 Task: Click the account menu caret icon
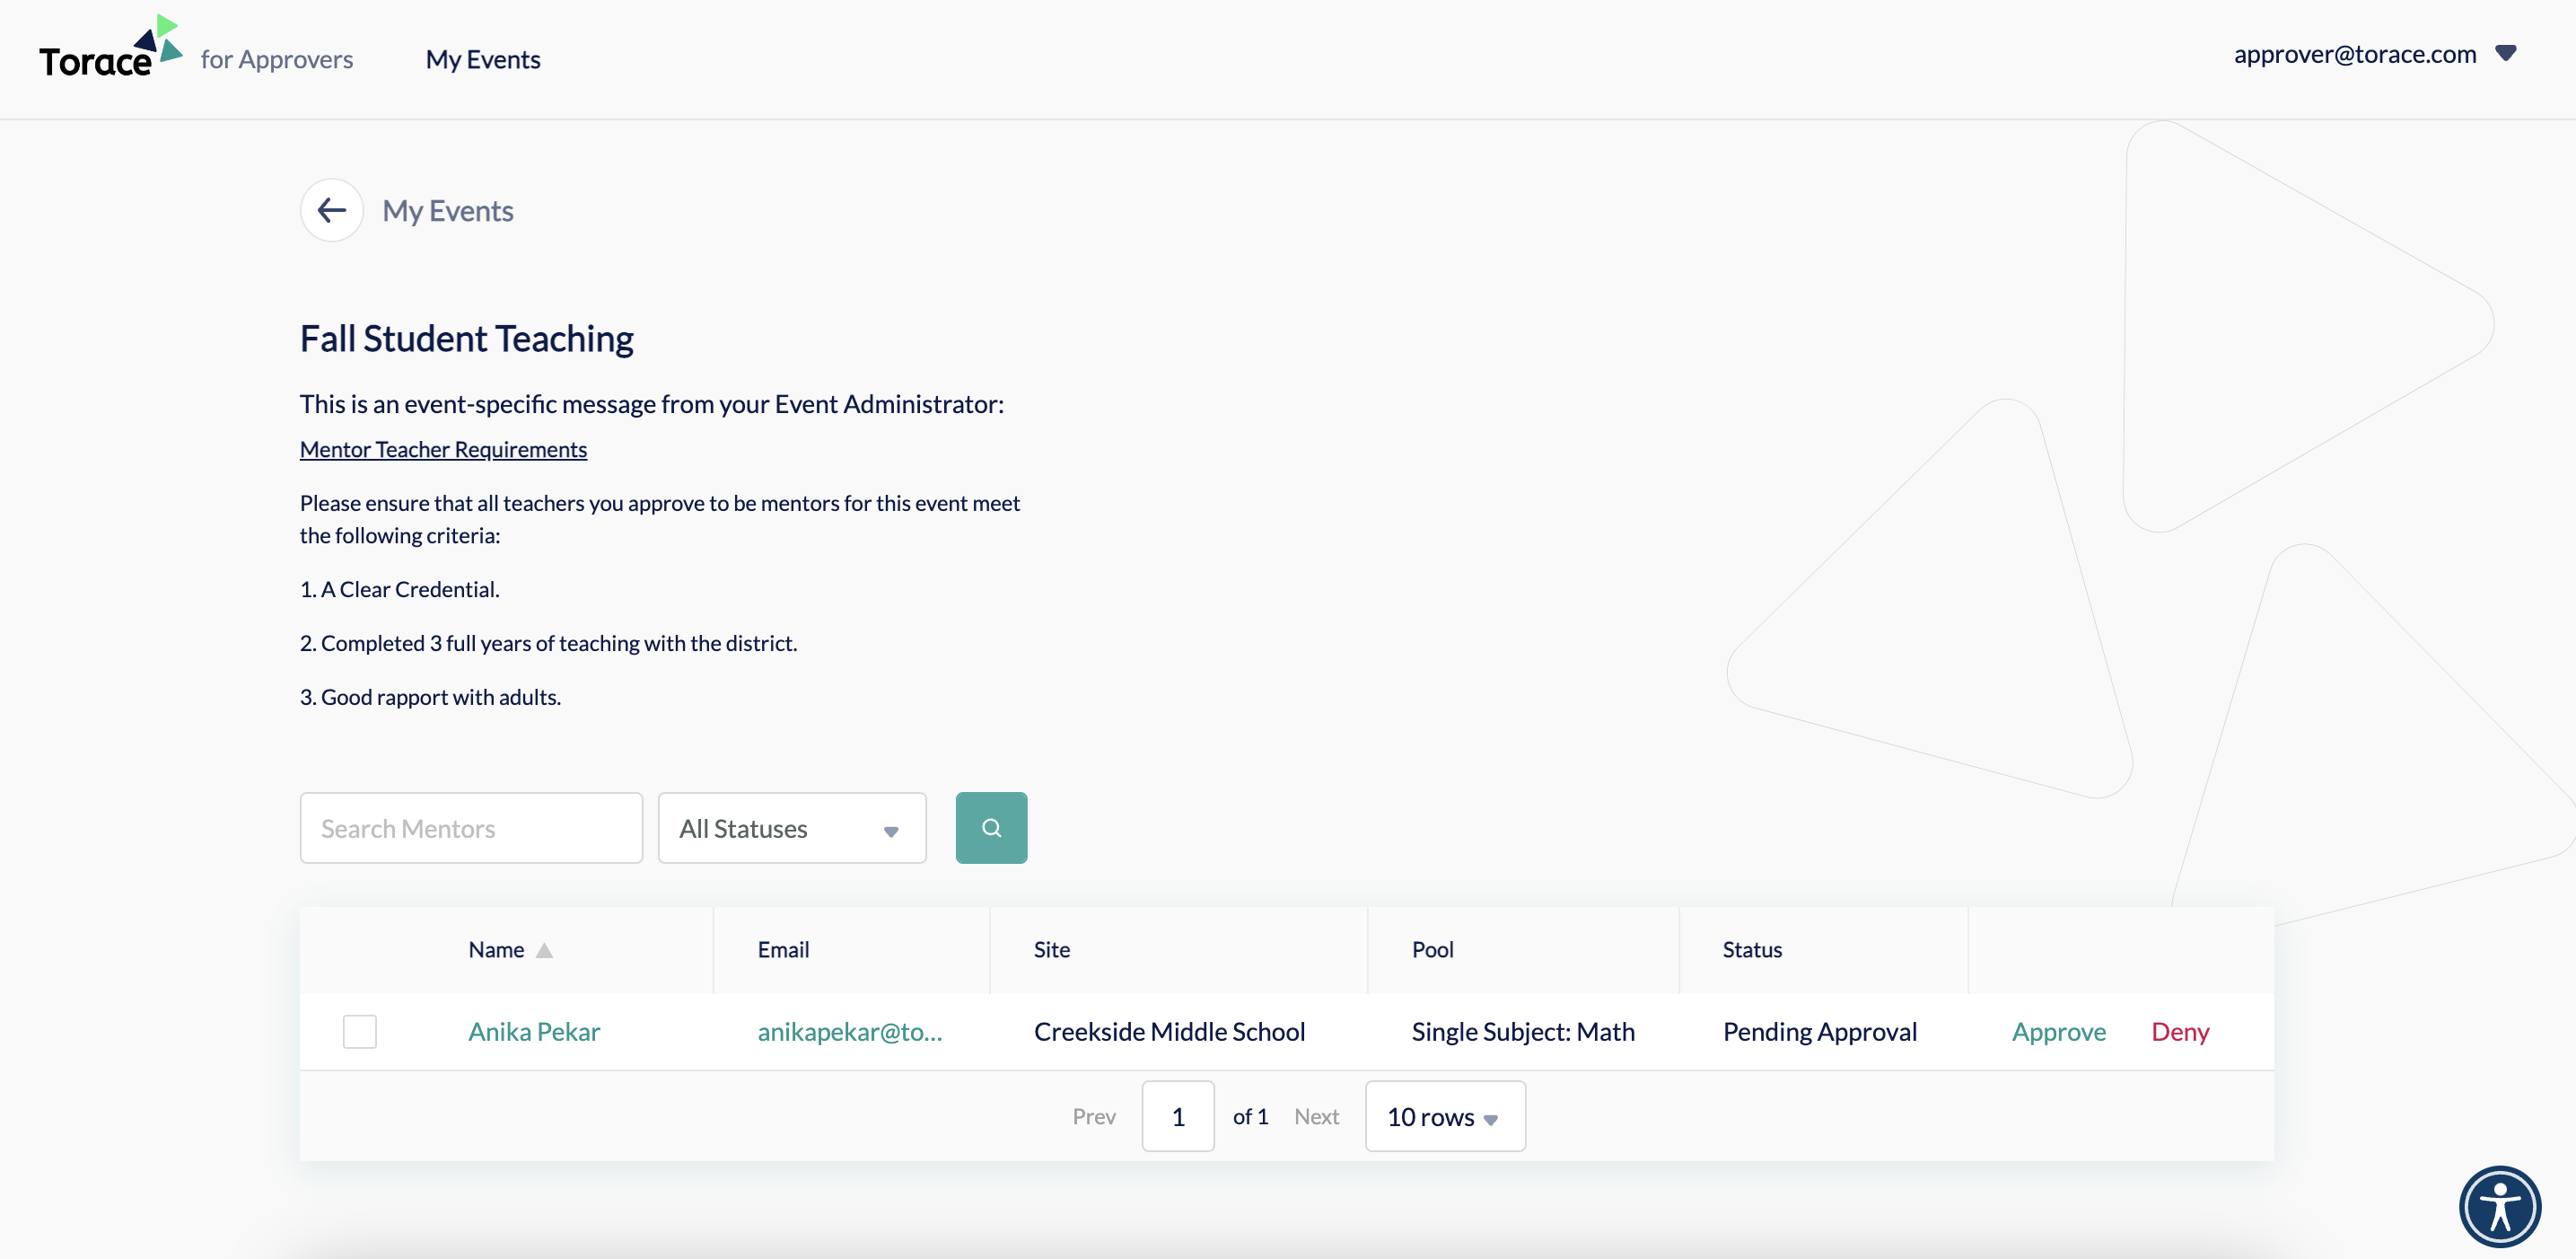(2505, 53)
